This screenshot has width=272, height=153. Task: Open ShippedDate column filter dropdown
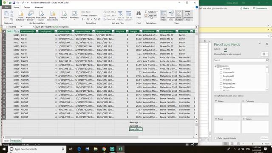click(113, 31)
